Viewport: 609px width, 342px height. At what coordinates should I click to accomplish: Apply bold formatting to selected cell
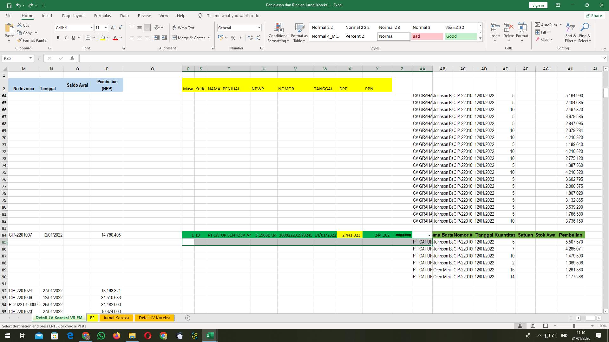(x=58, y=38)
